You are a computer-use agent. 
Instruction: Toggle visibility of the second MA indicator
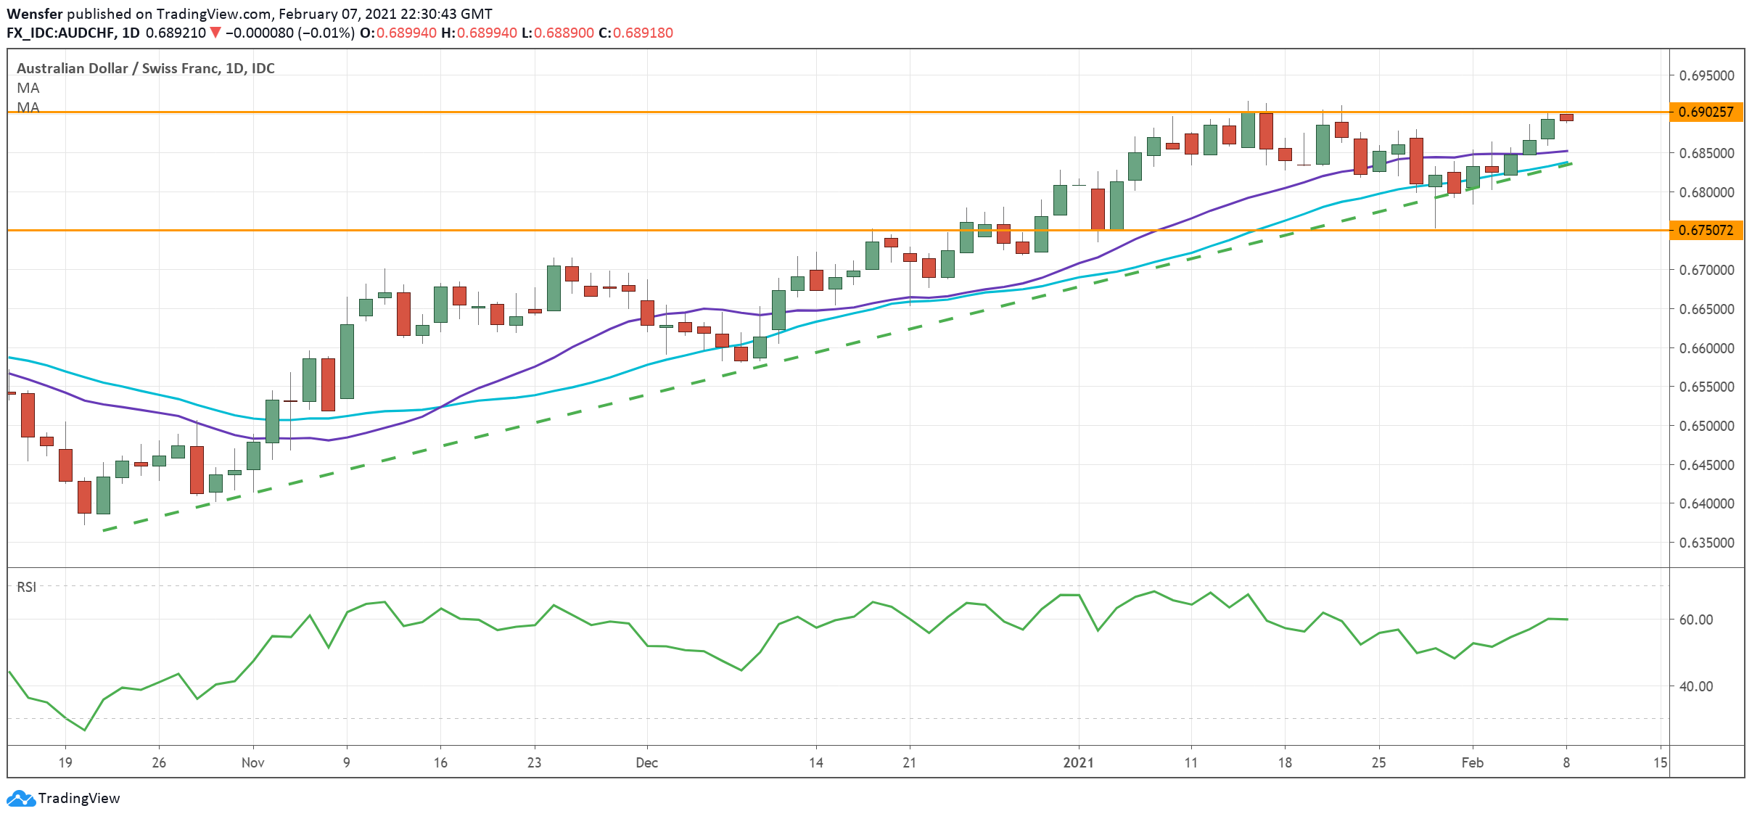coord(28,109)
